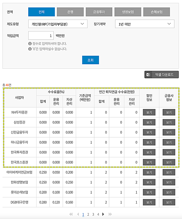The image size is (182, 219).
Task: View 금융사정보 for 한국포스증권
Action: [x=169, y=162]
